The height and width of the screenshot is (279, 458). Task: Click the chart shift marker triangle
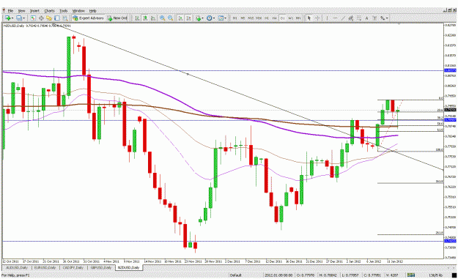[x=399, y=24]
